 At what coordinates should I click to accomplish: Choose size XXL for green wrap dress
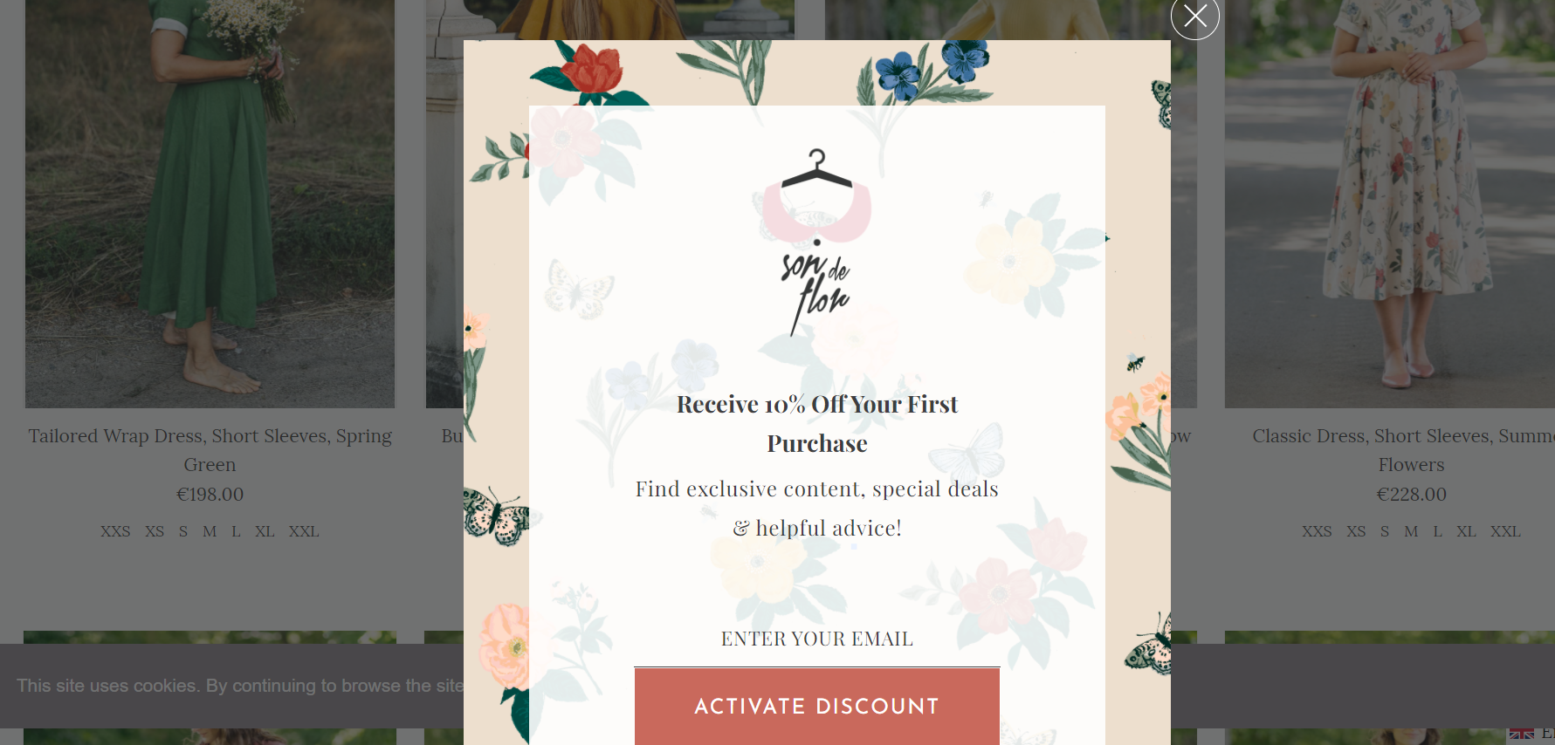coord(304,531)
